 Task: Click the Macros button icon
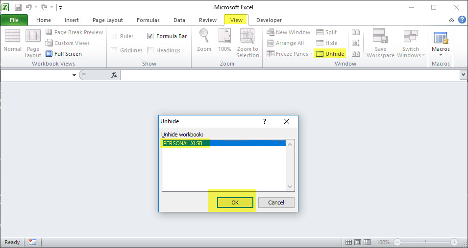[x=441, y=37]
